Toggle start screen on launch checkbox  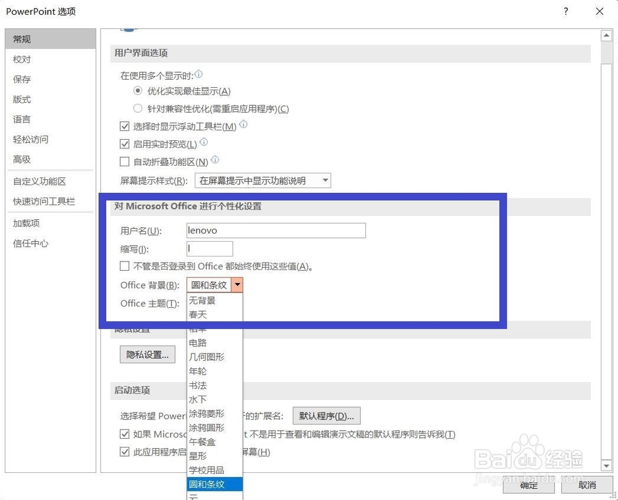tap(125, 452)
